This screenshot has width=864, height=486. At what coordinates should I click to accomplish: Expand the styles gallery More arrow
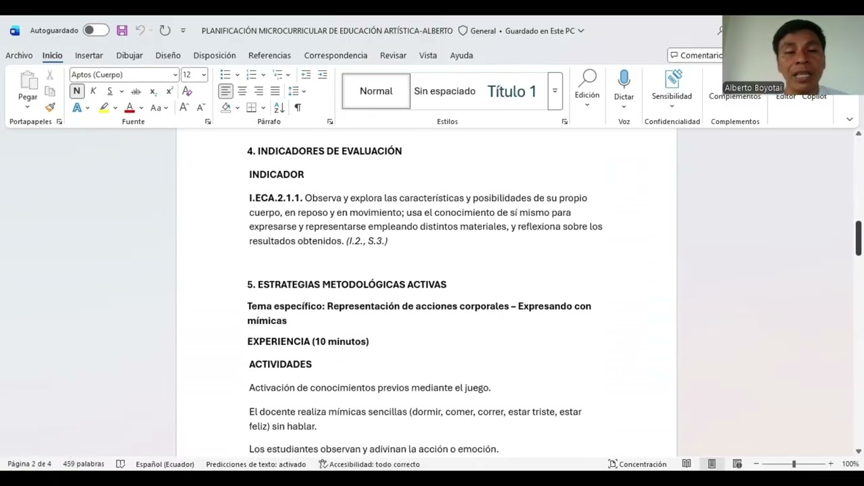point(555,91)
